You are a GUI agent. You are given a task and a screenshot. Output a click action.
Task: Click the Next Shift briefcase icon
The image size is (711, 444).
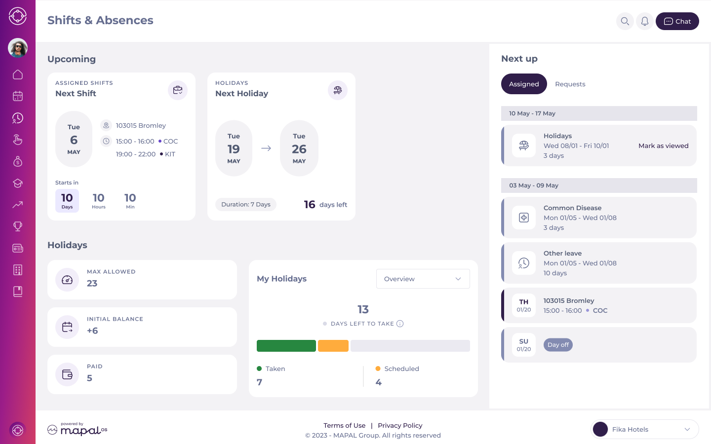(x=178, y=90)
